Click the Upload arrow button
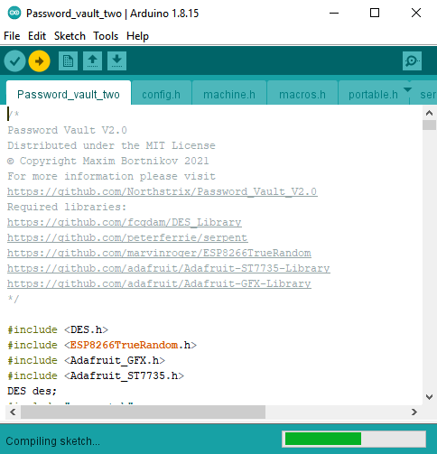Image resolution: width=437 pixels, height=454 pixels. [x=39, y=61]
